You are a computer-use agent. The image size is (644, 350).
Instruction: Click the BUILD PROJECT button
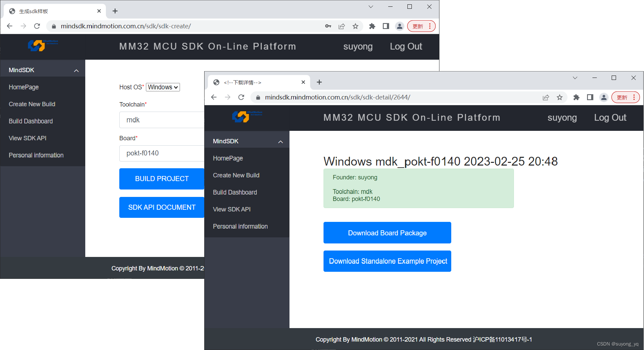click(x=162, y=179)
